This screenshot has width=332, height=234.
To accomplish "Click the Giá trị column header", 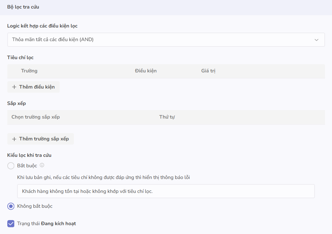I will [208, 71].
